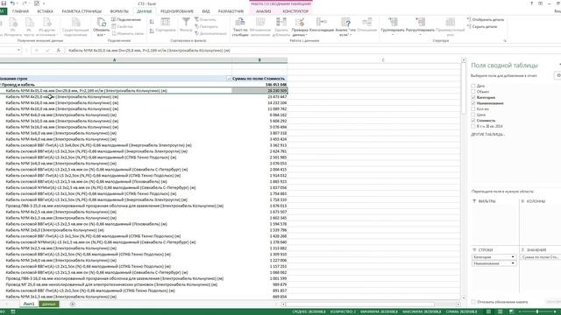Open the Name Box dropdown arrow
This screenshot has width=561, height=315.
(x=18, y=51)
